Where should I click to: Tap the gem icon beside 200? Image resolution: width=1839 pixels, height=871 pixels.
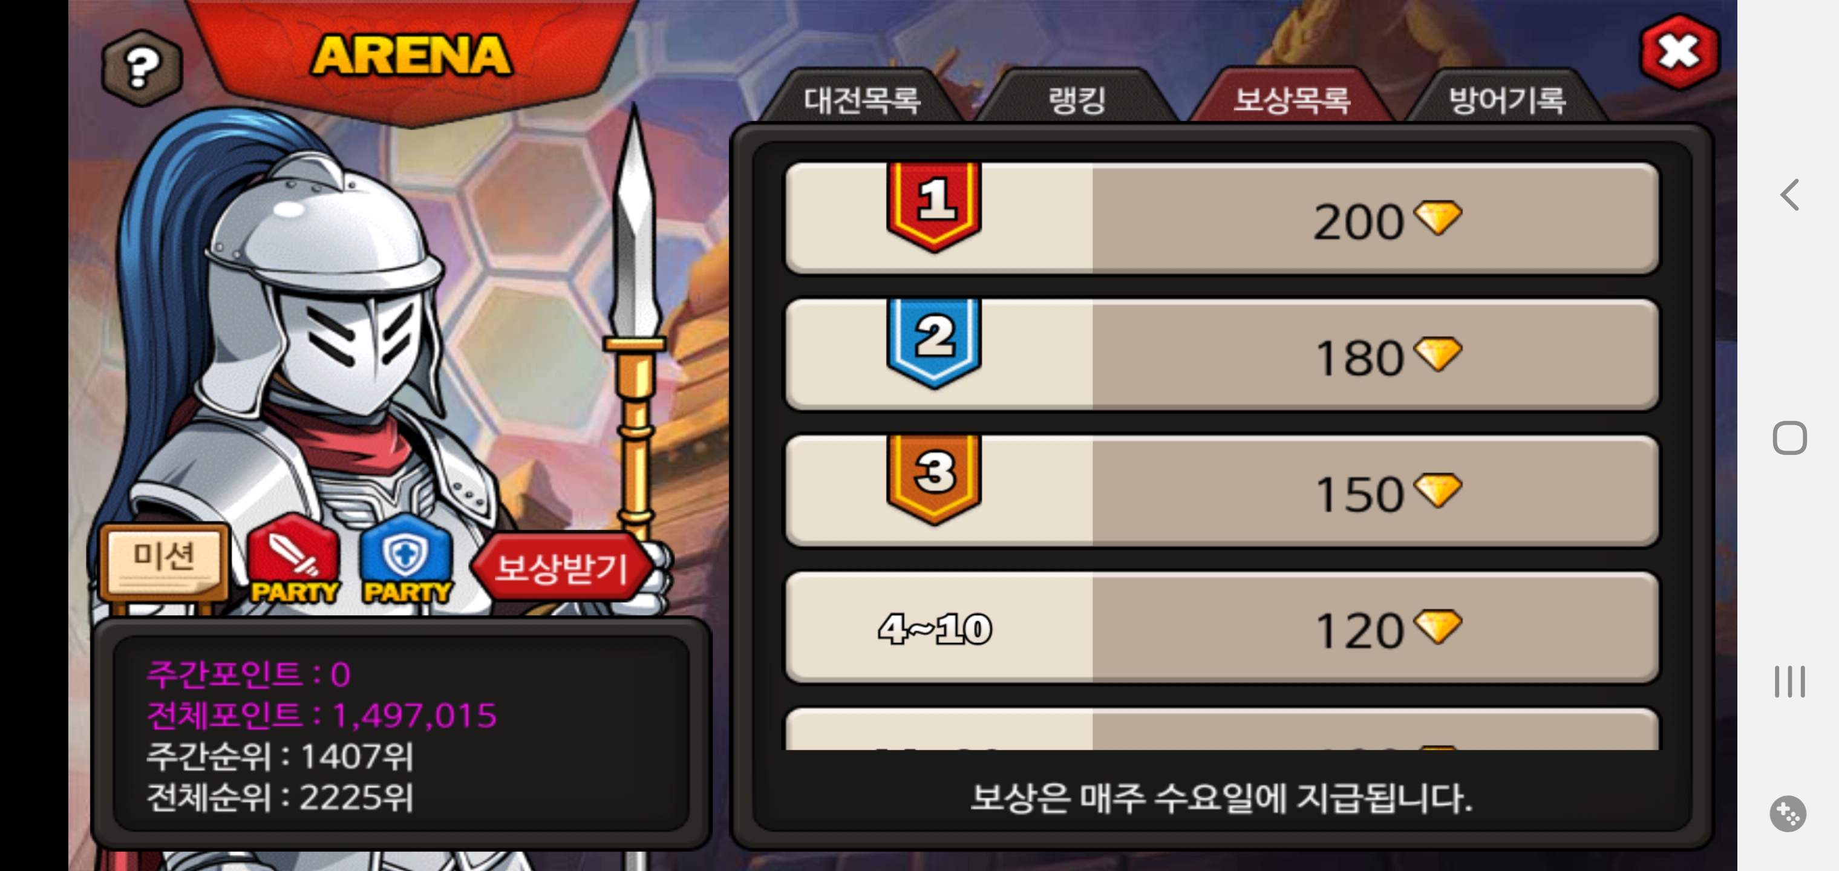1438,218
